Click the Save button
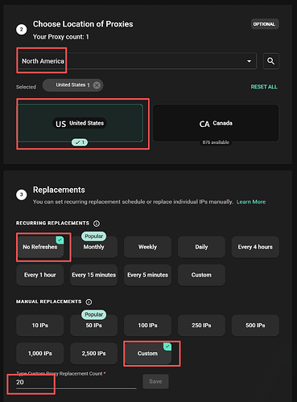 [x=155, y=381]
